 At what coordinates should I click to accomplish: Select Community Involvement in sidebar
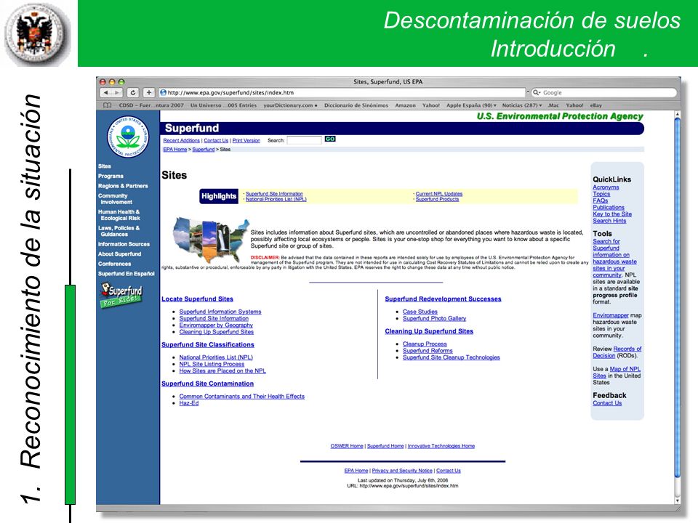pyautogui.click(x=115, y=199)
